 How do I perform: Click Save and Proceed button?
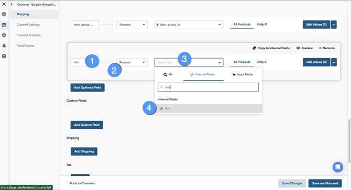[325, 183]
